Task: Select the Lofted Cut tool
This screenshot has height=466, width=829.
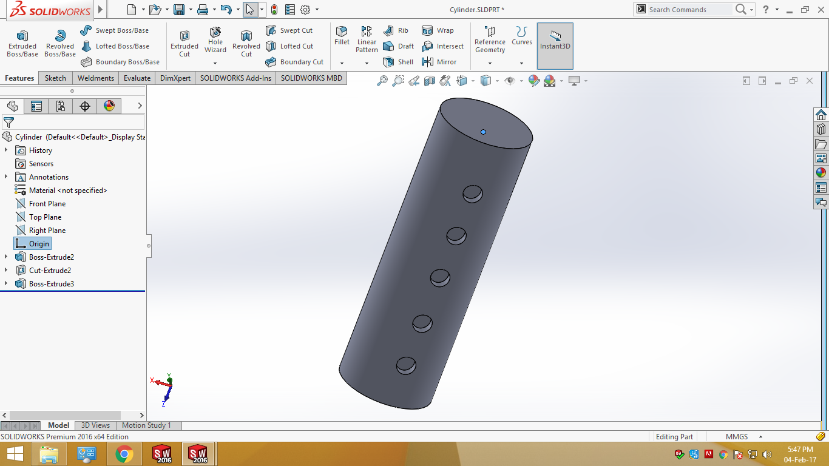Action: (289, 46)
